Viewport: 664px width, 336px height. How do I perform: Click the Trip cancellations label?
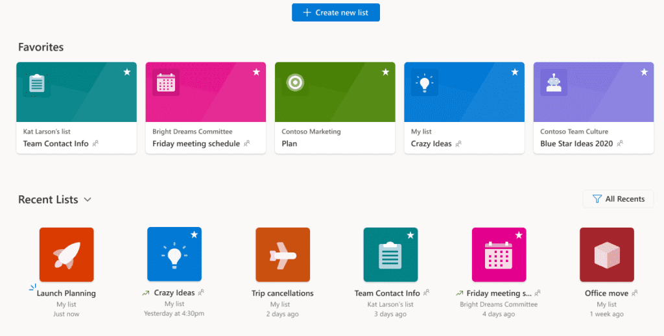tap(283, 293)
